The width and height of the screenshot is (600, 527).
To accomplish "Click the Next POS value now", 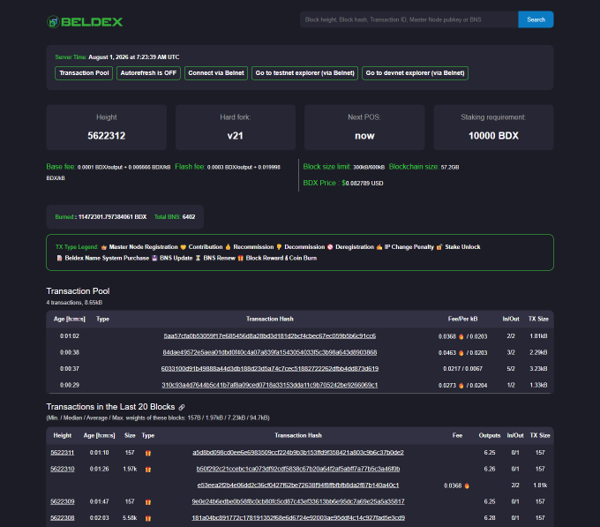I will click(x=364, y=136).
